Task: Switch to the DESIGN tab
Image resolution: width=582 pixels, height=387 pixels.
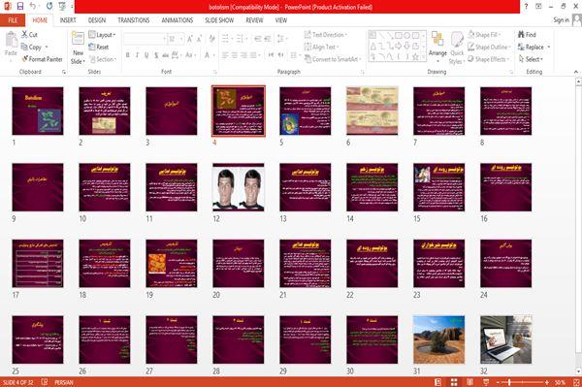Action: tap(97, 20)
